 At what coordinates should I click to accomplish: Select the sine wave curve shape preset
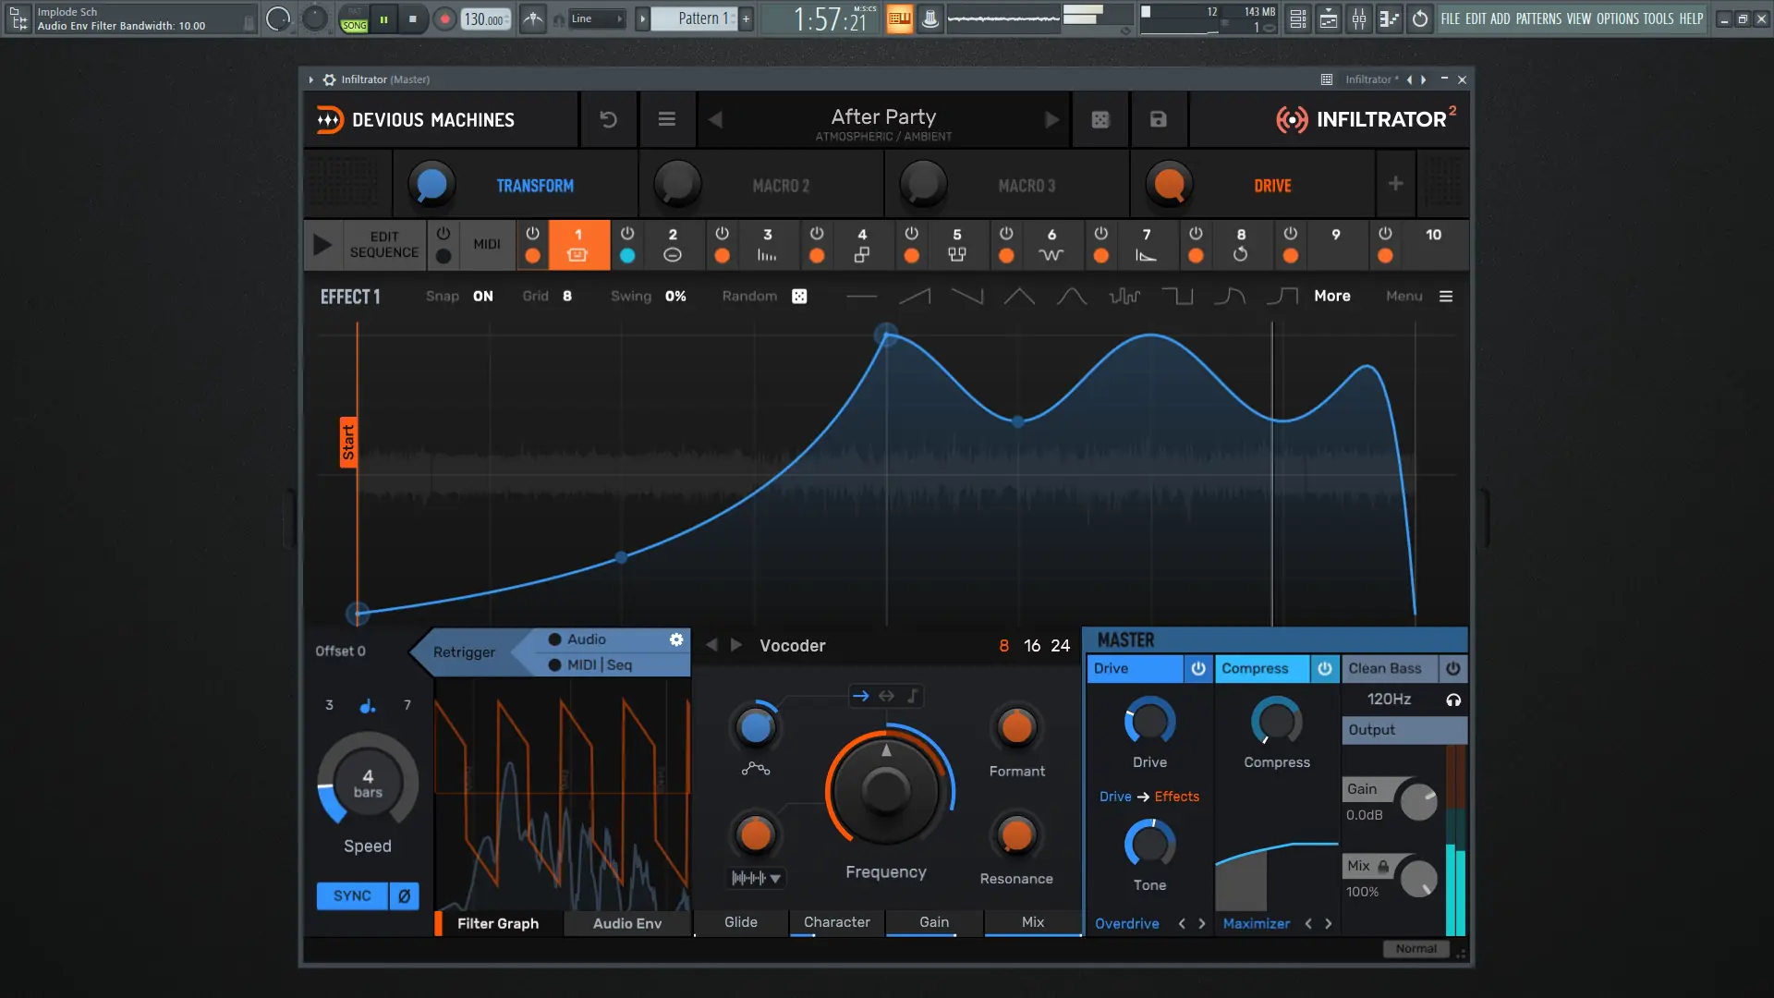pyautogui.click(x=1072, y=297)
